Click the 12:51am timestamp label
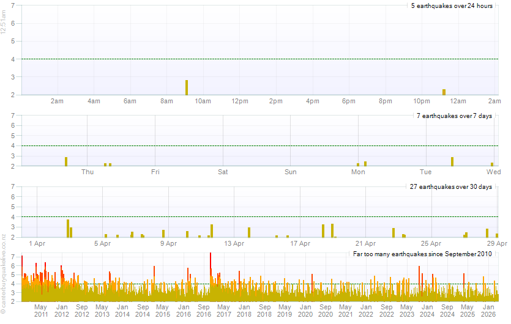 (4, 26)
